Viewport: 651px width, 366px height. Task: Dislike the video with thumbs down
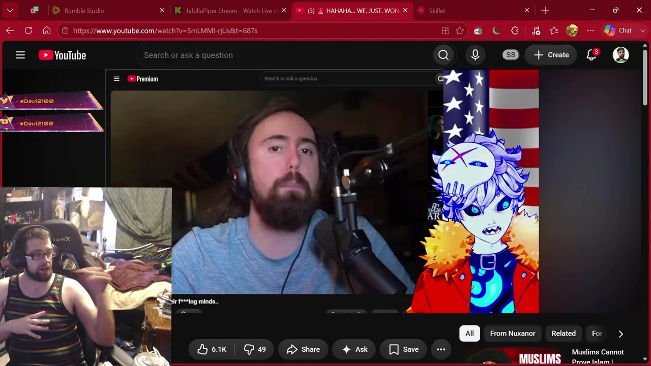click(x=255, y=349)
